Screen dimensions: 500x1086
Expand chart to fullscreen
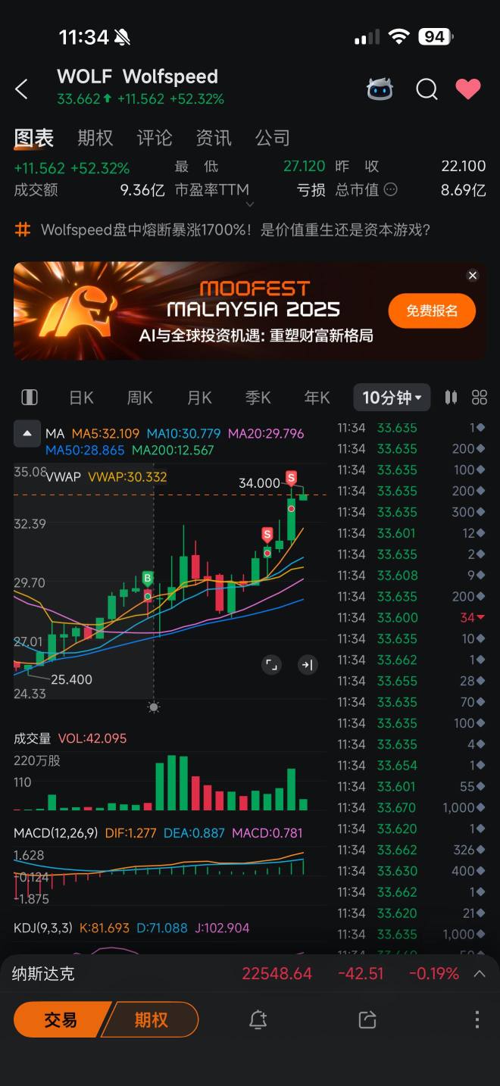click(271, 665)
